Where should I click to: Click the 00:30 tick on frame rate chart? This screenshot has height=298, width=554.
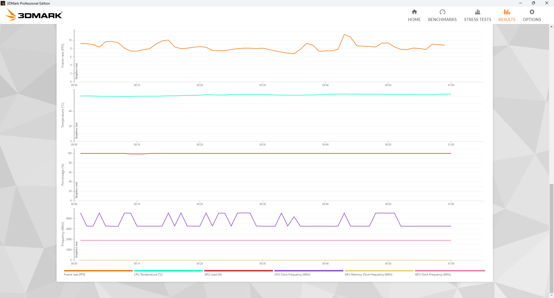[x=263, y=85]
